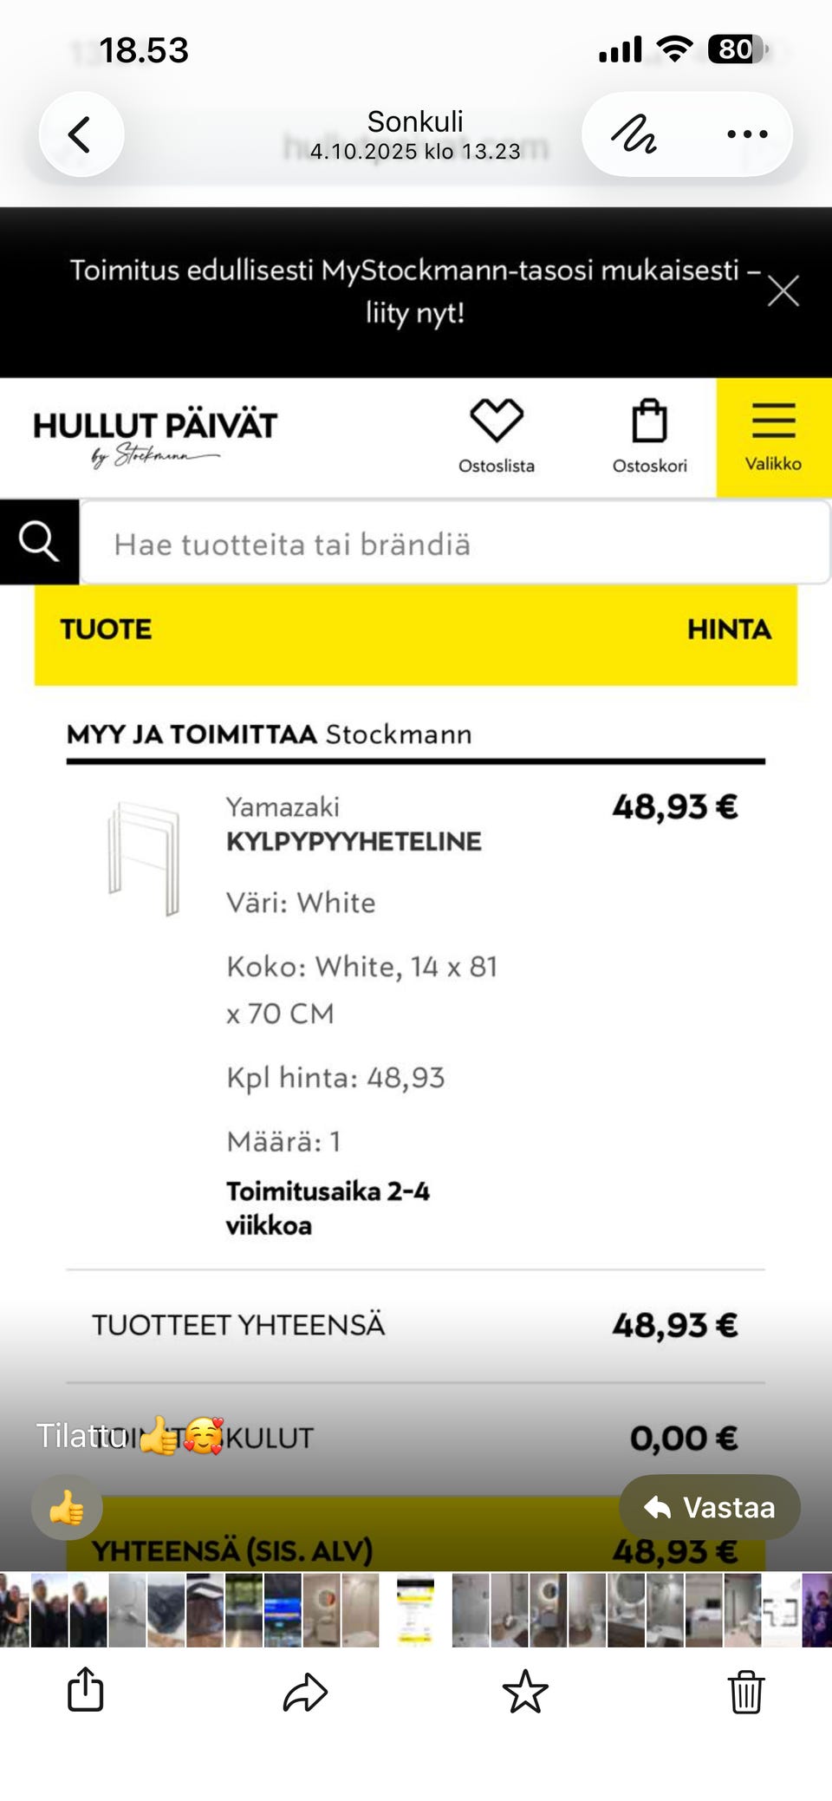Tap the thumbs-up reaction bubble
The width and height of the screenshot is (832, 1801).
tap(67, 1510)
